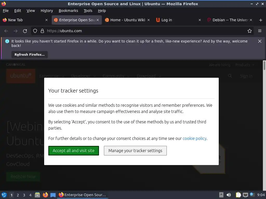Open the Tools menu
The width and height of the screenshot is (266, 199).
pyautogui.click(x=88, y=11)
